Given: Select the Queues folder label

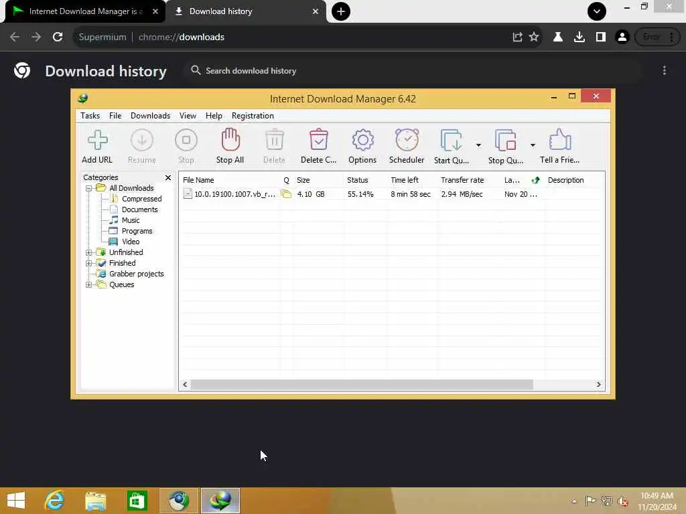Looking at the screenshot, I should point(122,284).
